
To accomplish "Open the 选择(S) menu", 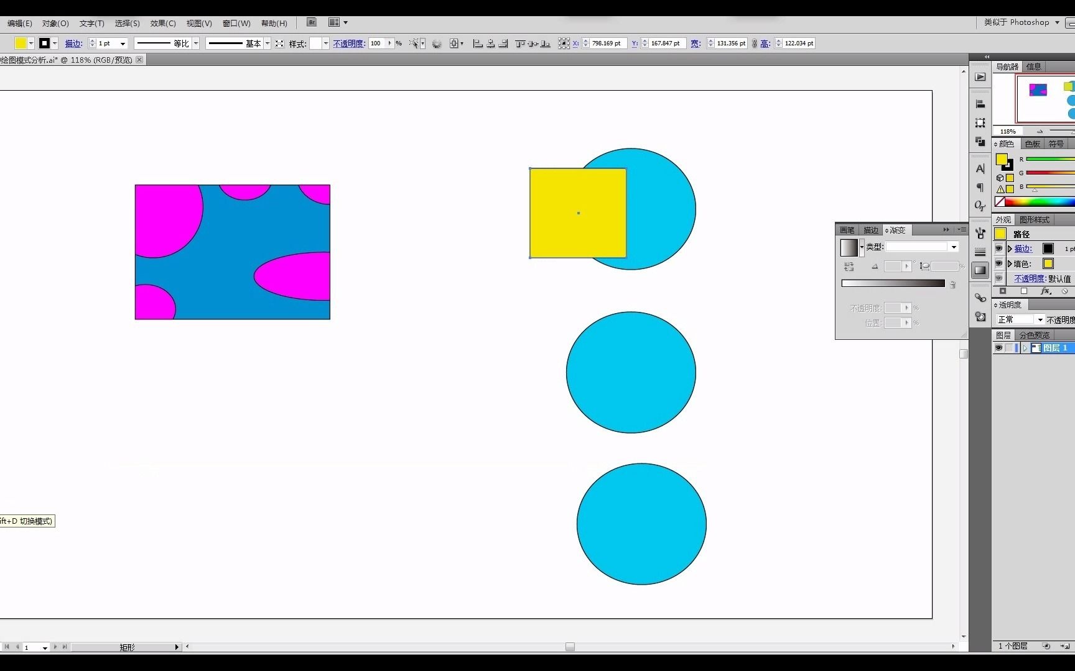I will [x=127, y=23].
